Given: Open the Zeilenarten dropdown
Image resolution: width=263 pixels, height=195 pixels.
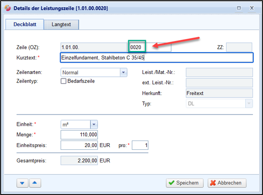Looking at the screenshot, I should pos(123,72).
